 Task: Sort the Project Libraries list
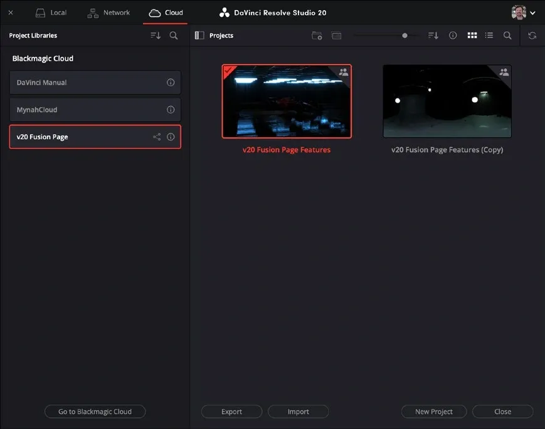tap(156, 36)
